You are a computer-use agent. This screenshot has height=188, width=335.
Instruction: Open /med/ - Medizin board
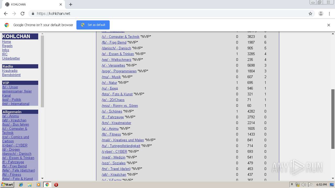114,157
